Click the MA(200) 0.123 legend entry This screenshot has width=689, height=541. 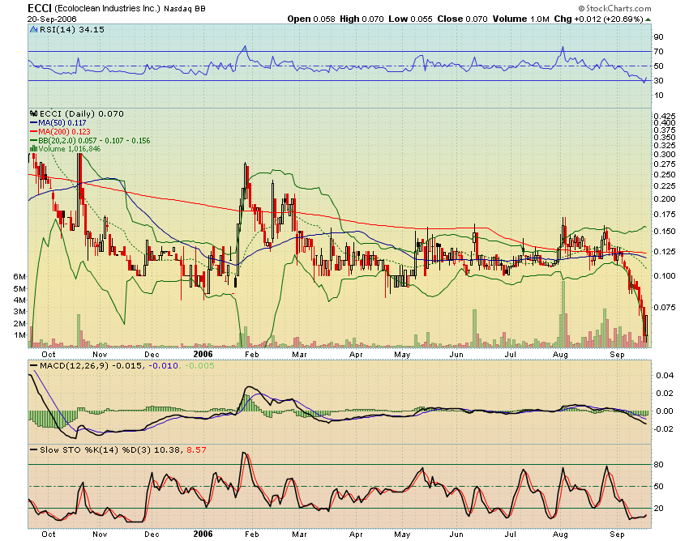click(x=65, y=132)
